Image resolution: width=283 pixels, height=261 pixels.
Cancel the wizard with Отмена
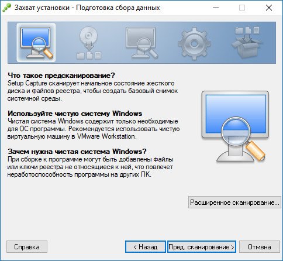tap(259, 247)
